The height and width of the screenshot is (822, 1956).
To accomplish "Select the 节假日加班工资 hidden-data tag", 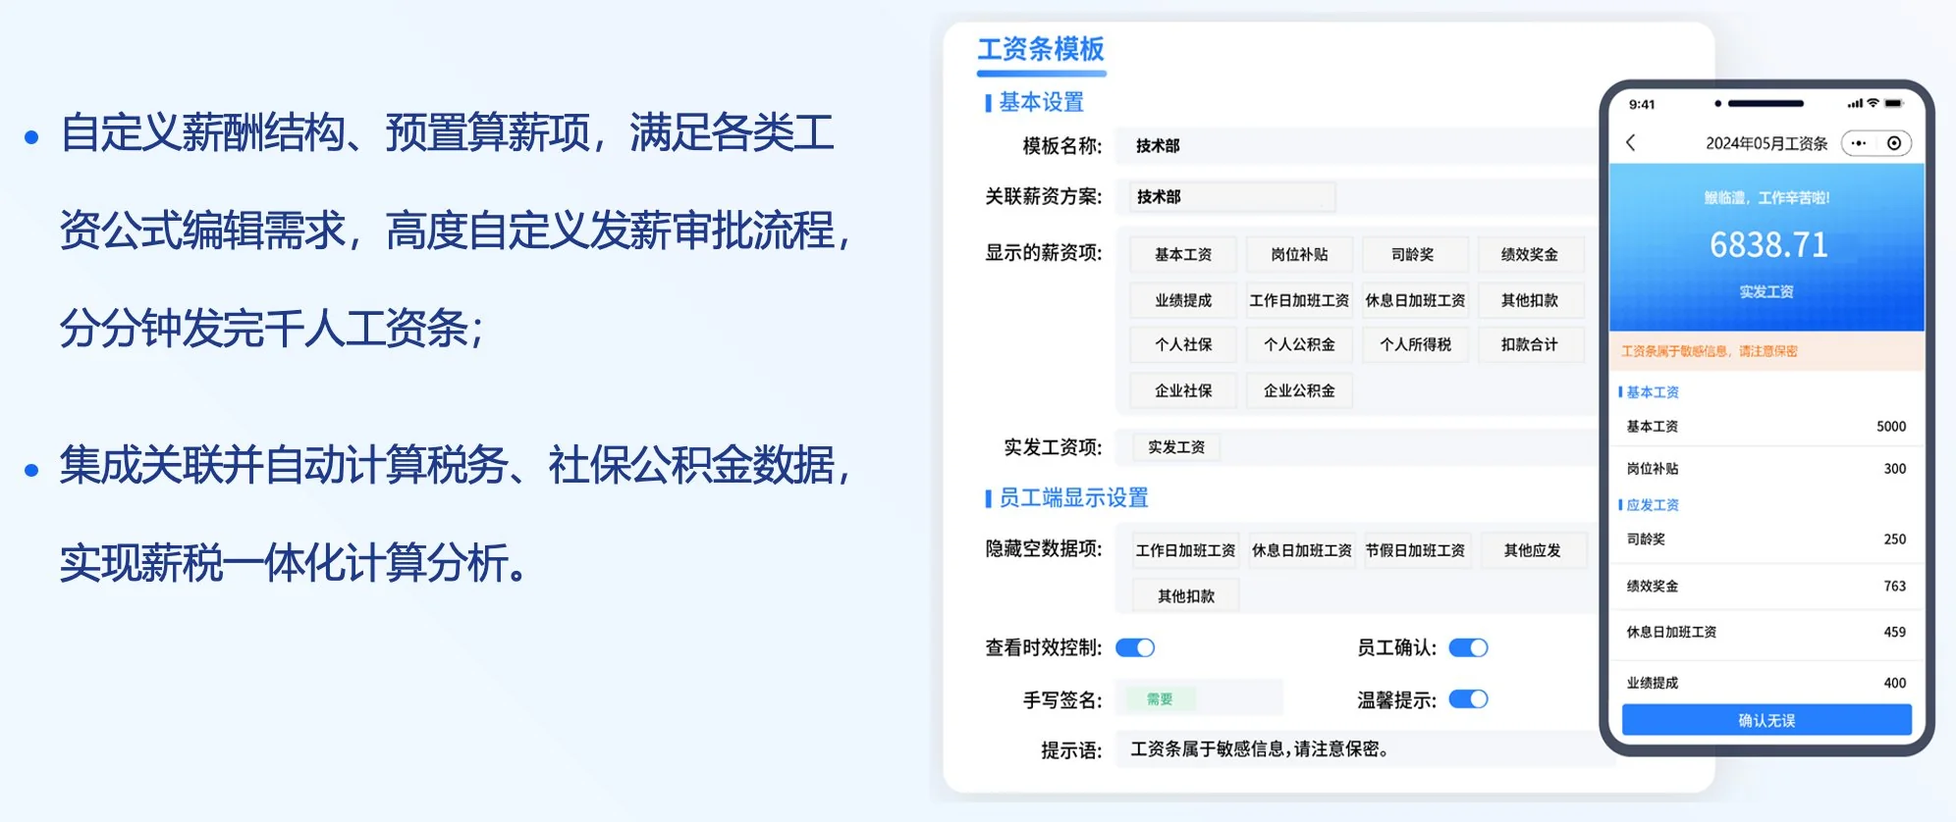I will (1415, 550).
